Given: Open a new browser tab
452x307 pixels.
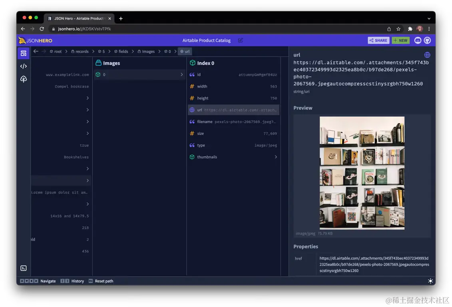Looking at the screenshot, I should click(121, 18).
